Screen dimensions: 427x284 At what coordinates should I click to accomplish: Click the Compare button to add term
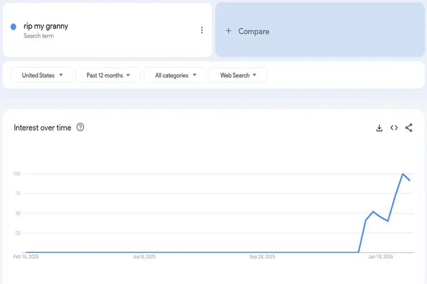[x=320, y=30]
